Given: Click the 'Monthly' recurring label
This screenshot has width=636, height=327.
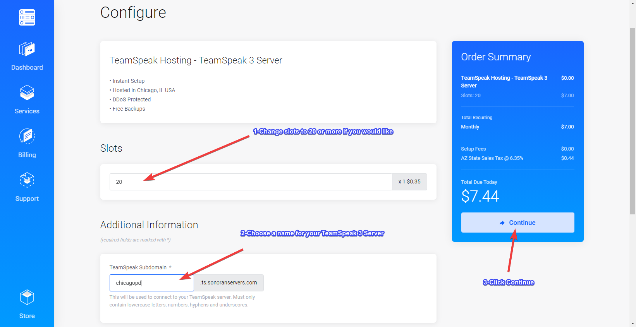Looking at the screenshot, I should point(470,127).
